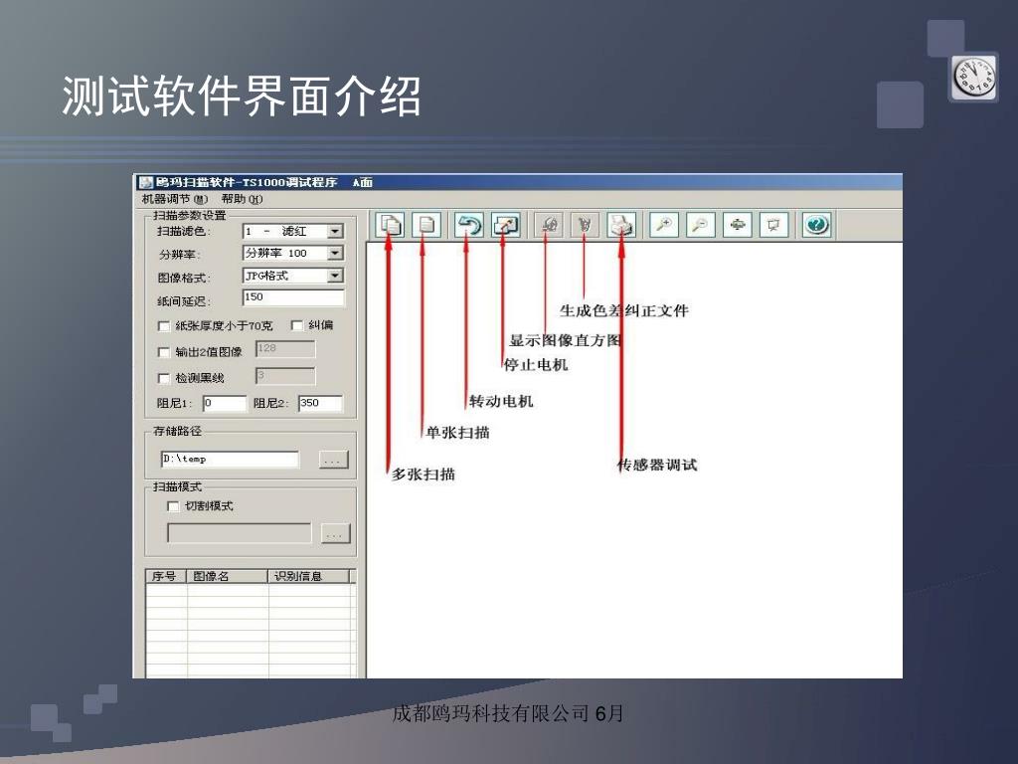Click the 扫描参数设置 group label

[x=190, y=216]
